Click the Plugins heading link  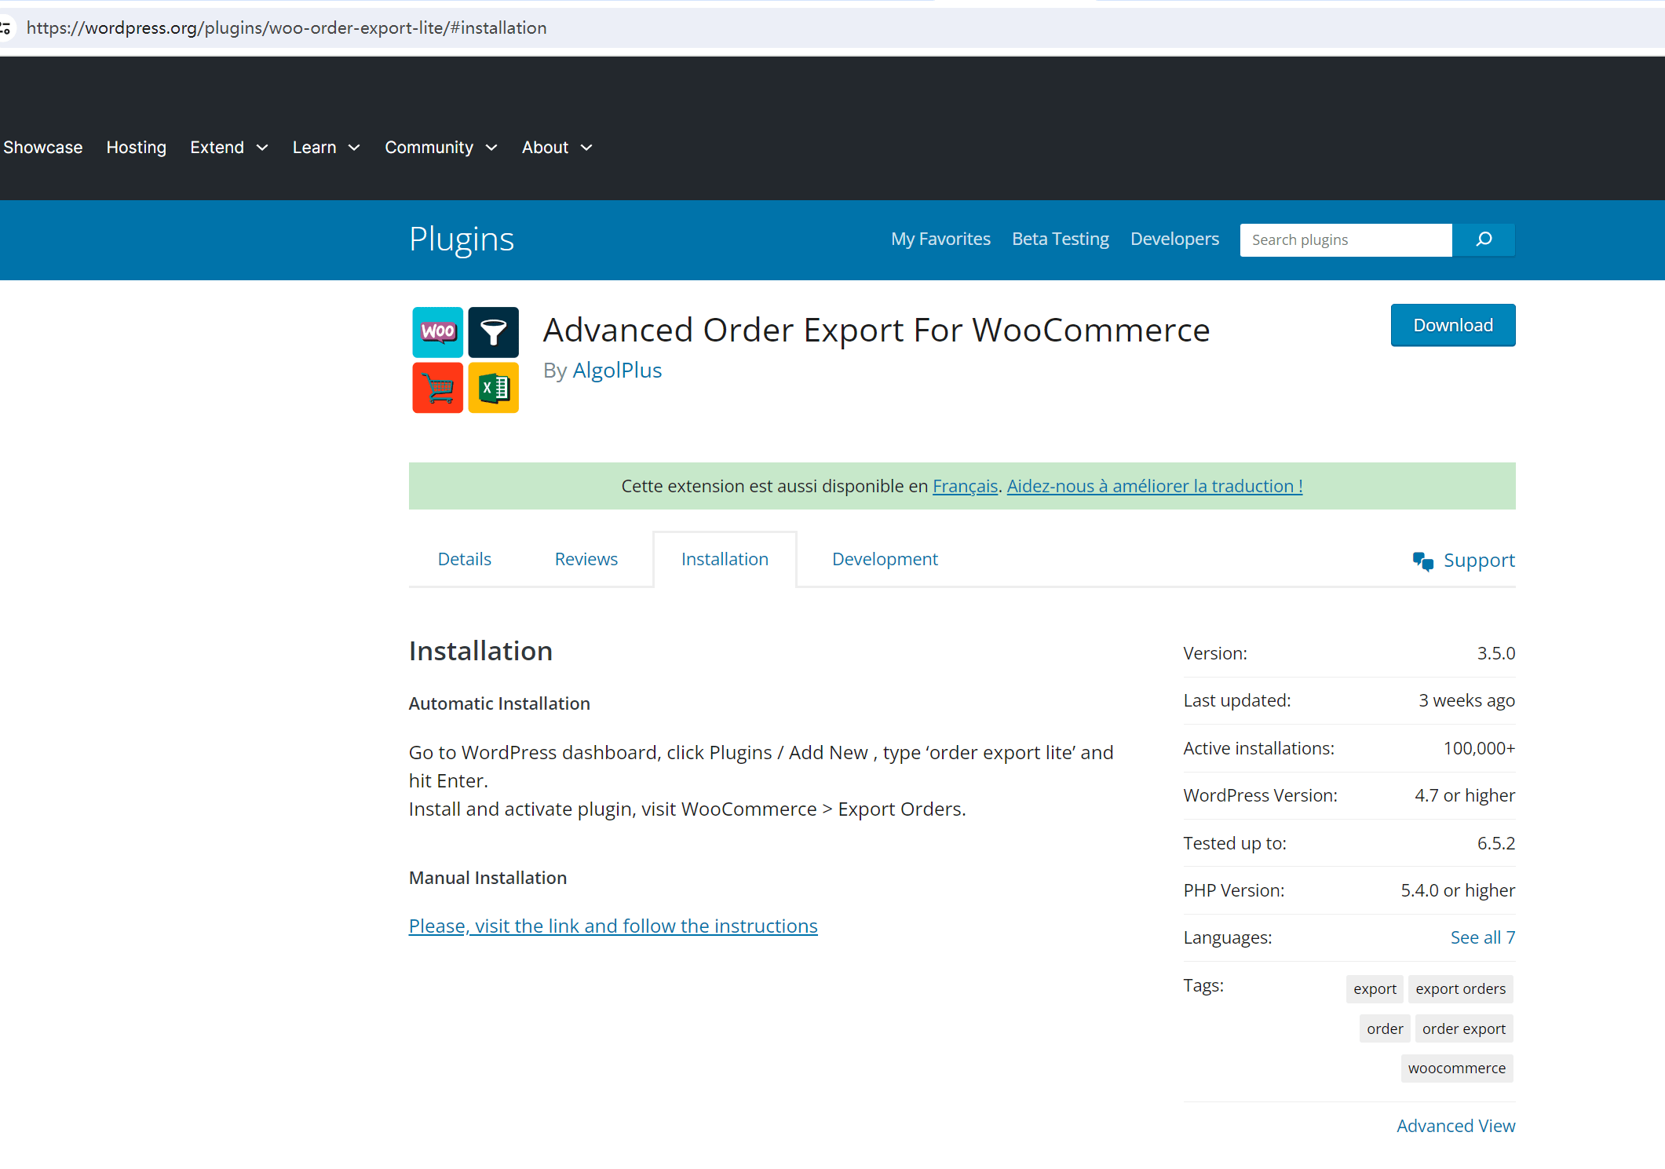462,239
